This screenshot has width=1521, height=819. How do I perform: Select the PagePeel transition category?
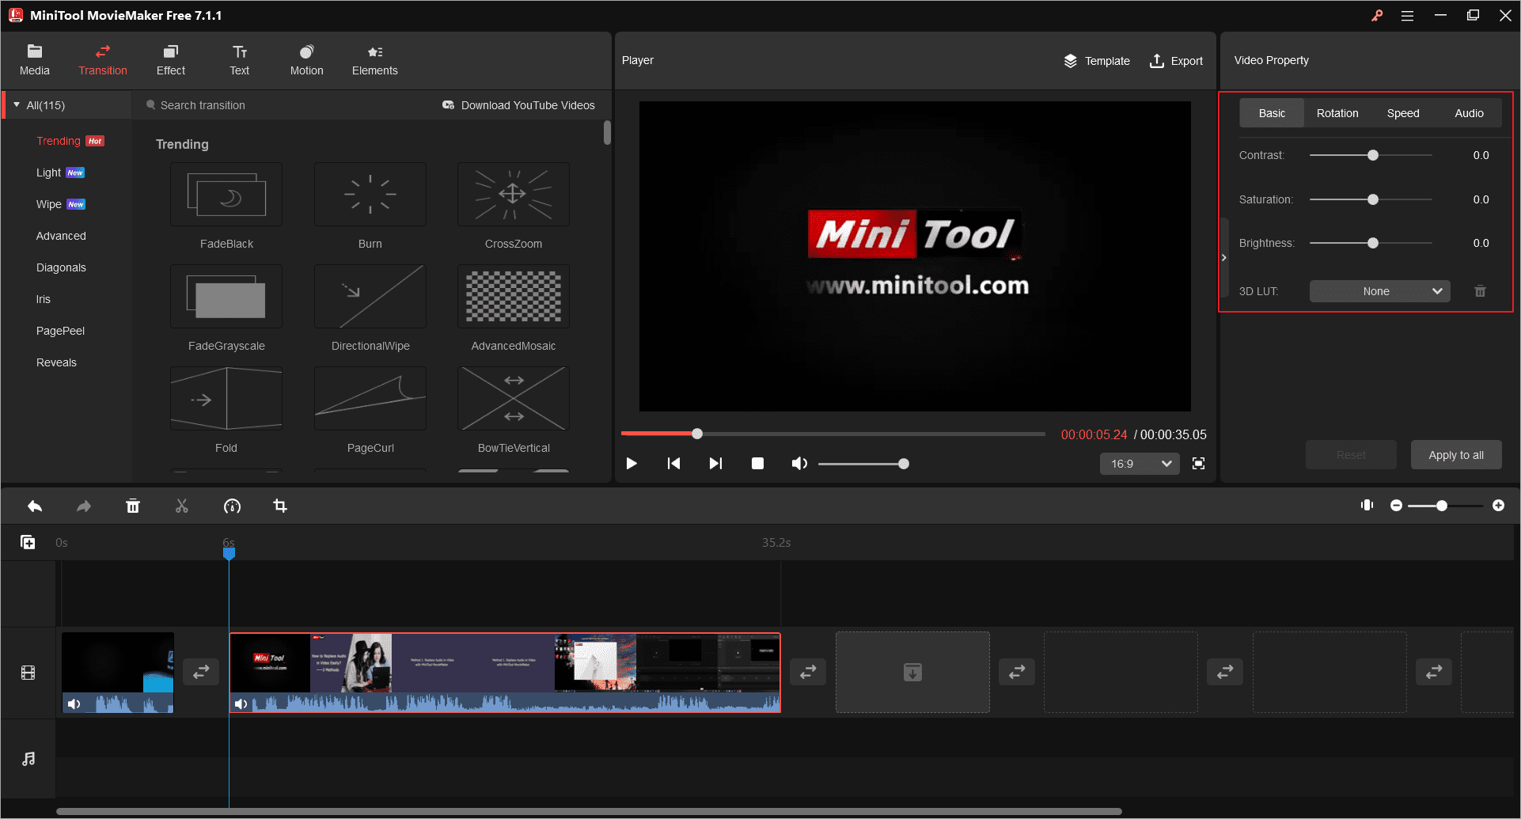click(60, 331)
